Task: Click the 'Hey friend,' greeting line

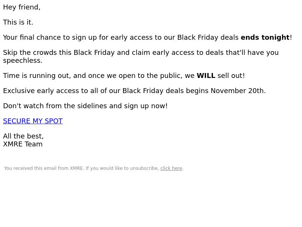Action: [22, 7]
